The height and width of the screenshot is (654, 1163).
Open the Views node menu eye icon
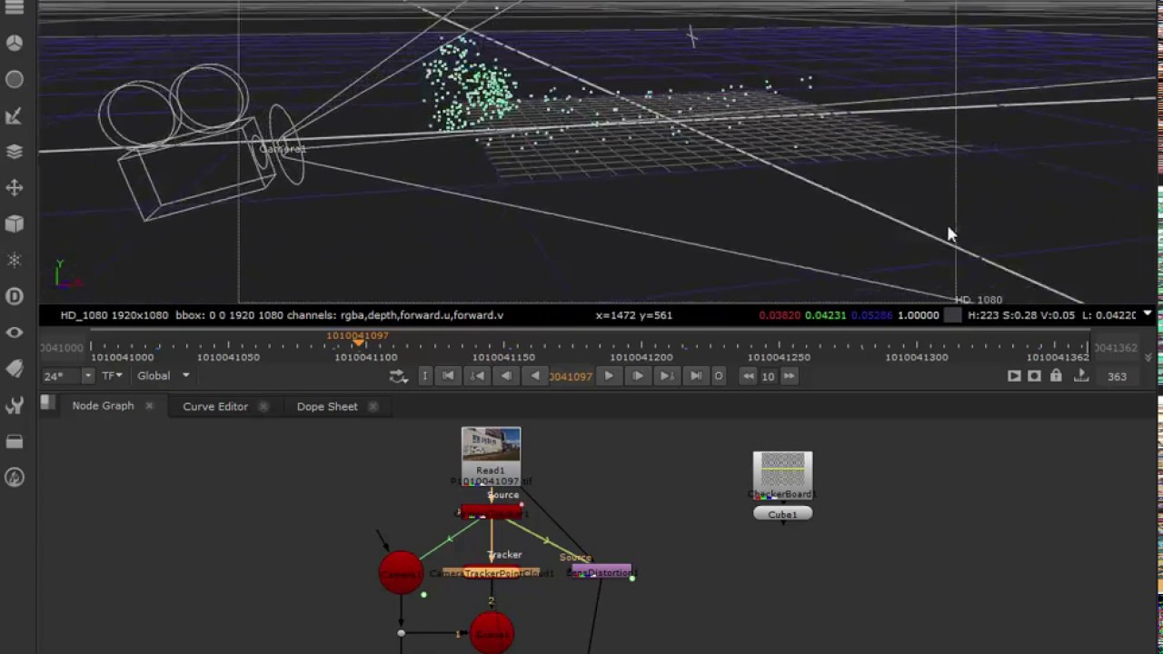(14, 332)
